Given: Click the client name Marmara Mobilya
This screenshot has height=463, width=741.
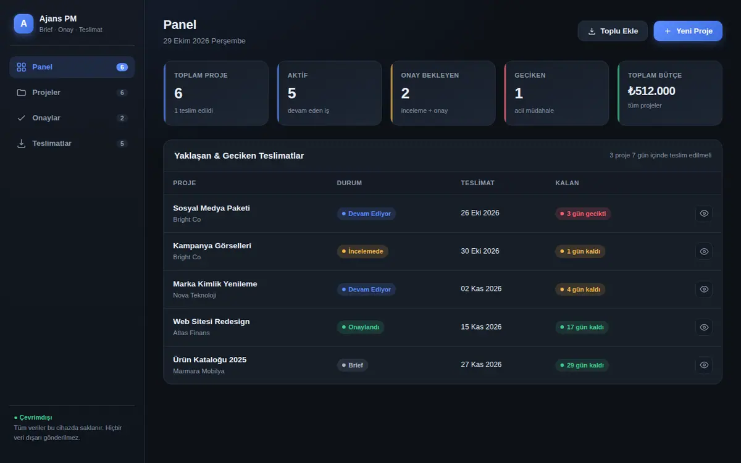Looking at the screenshot, I should coord(199,371).
